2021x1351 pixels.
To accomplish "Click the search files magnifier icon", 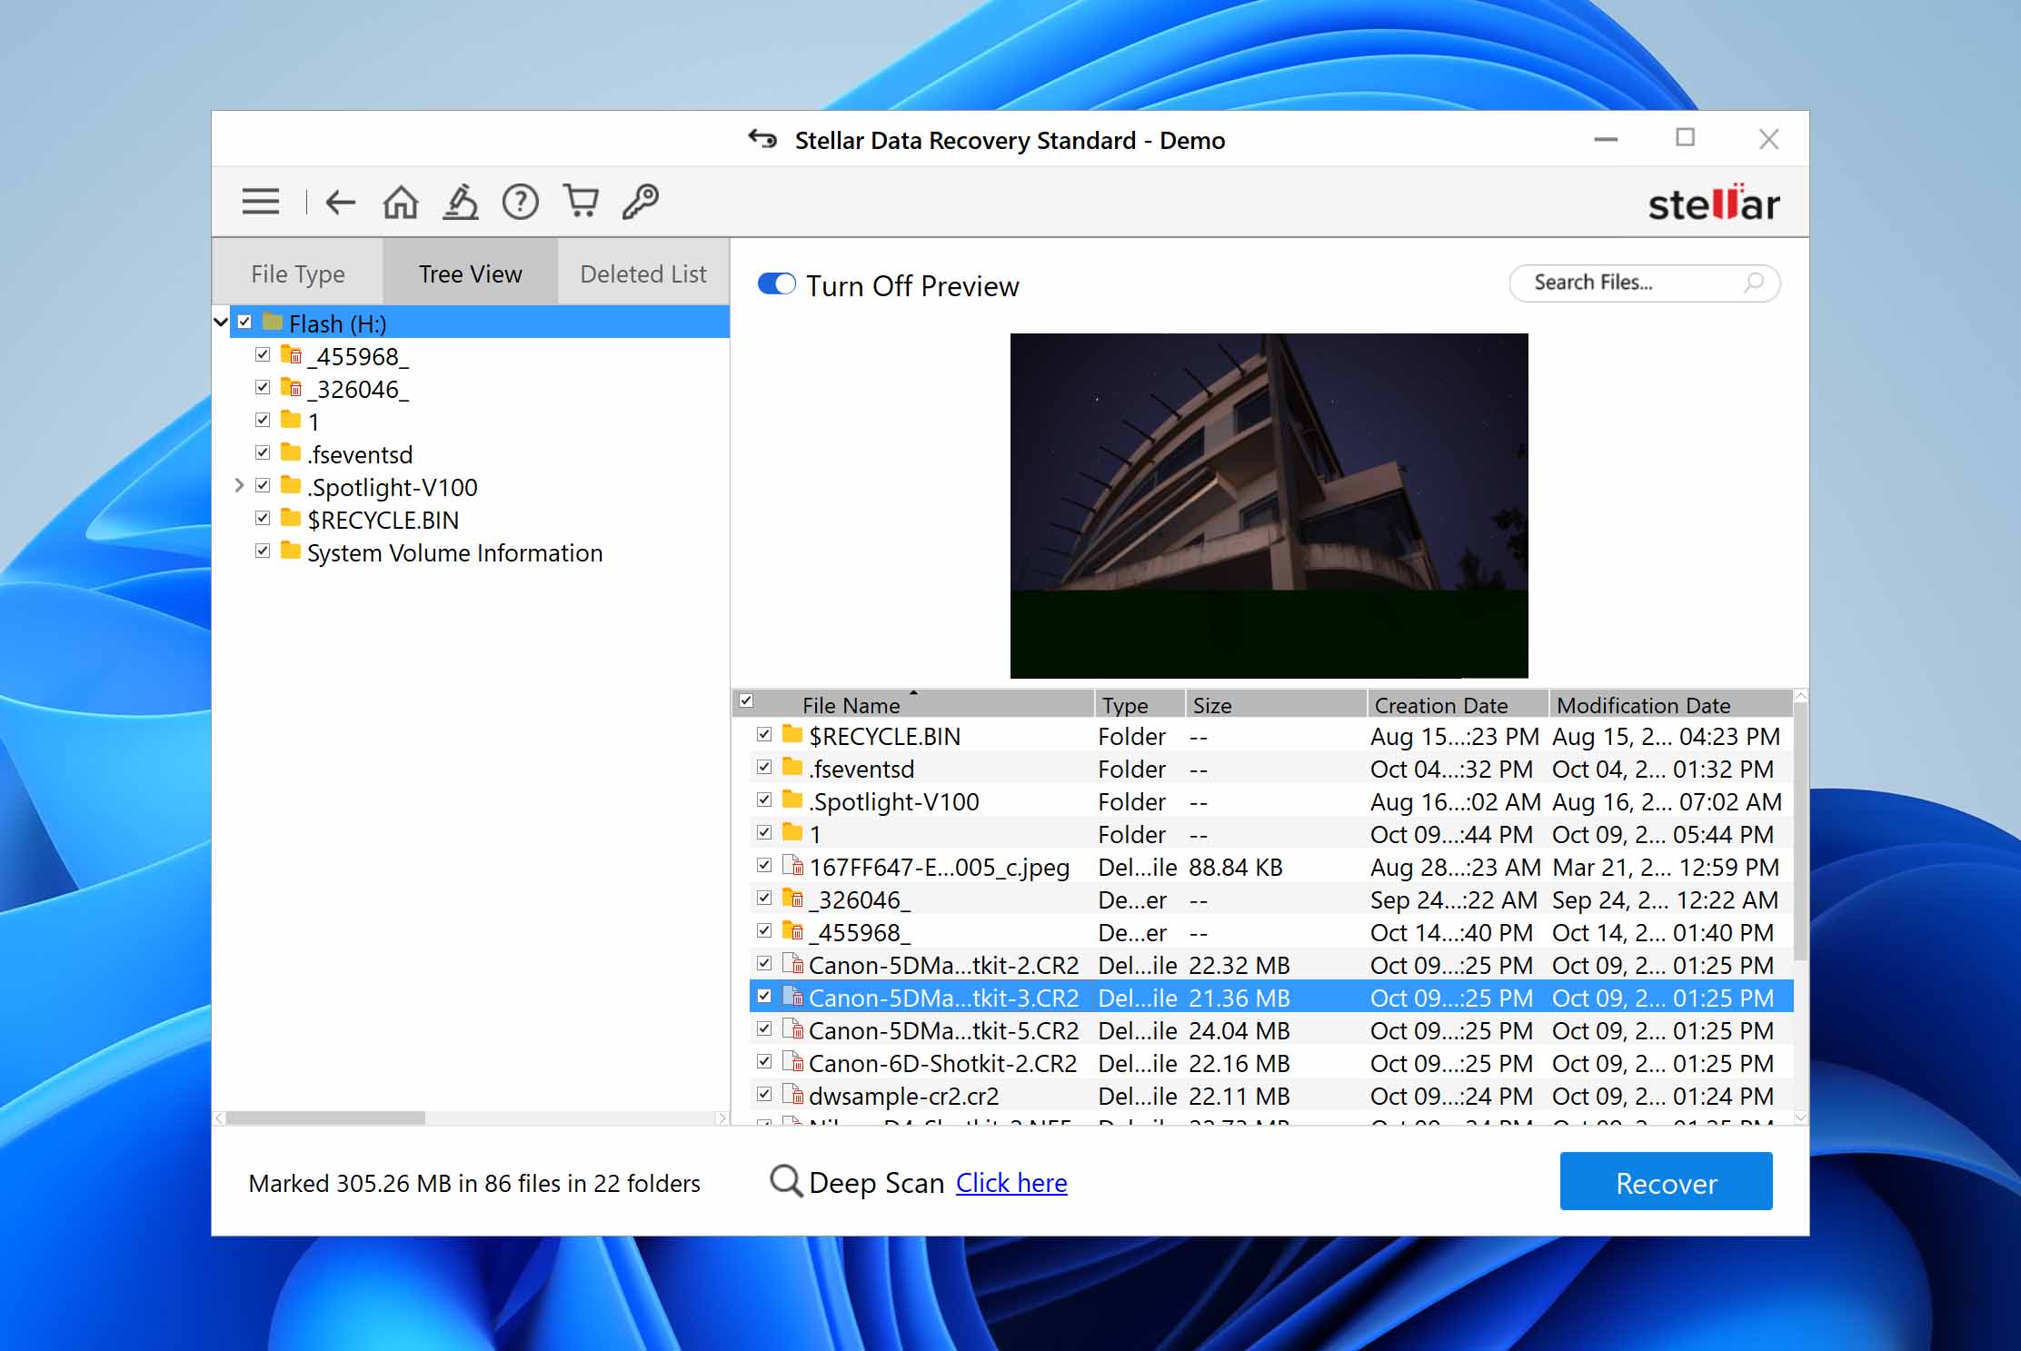I will click(x=1754, y=283).
